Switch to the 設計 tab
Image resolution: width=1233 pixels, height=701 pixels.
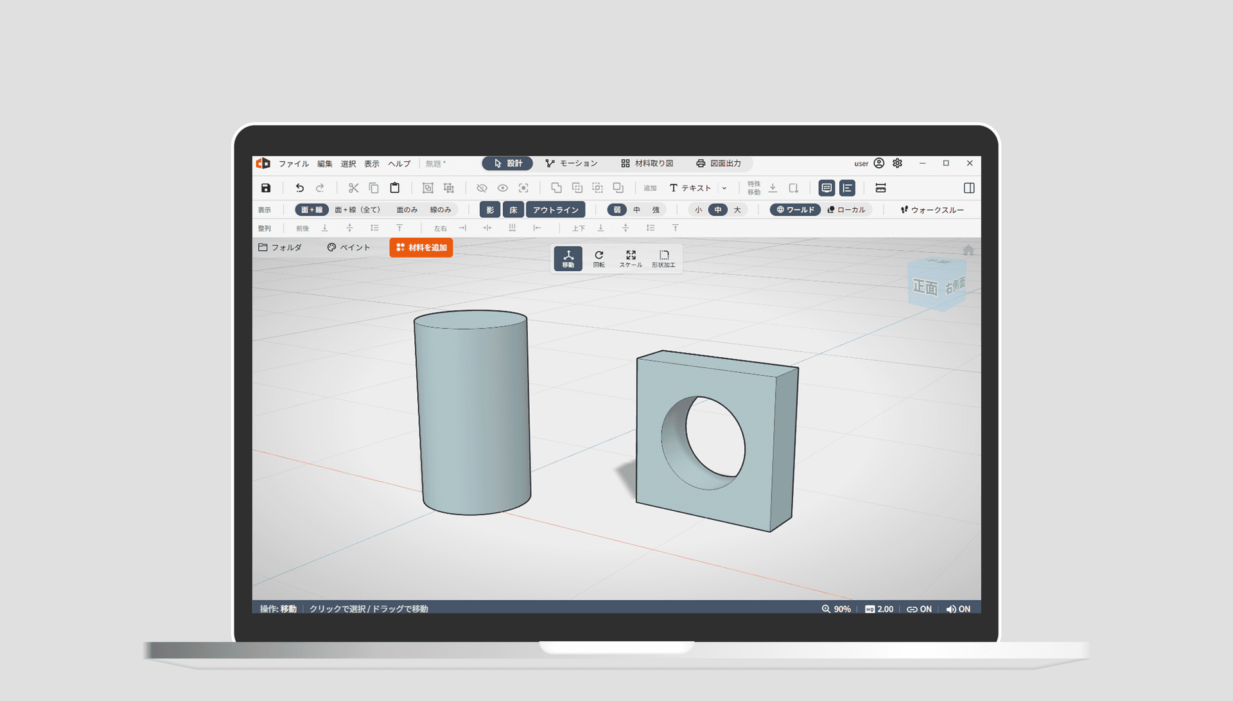[x=507, y=164]
